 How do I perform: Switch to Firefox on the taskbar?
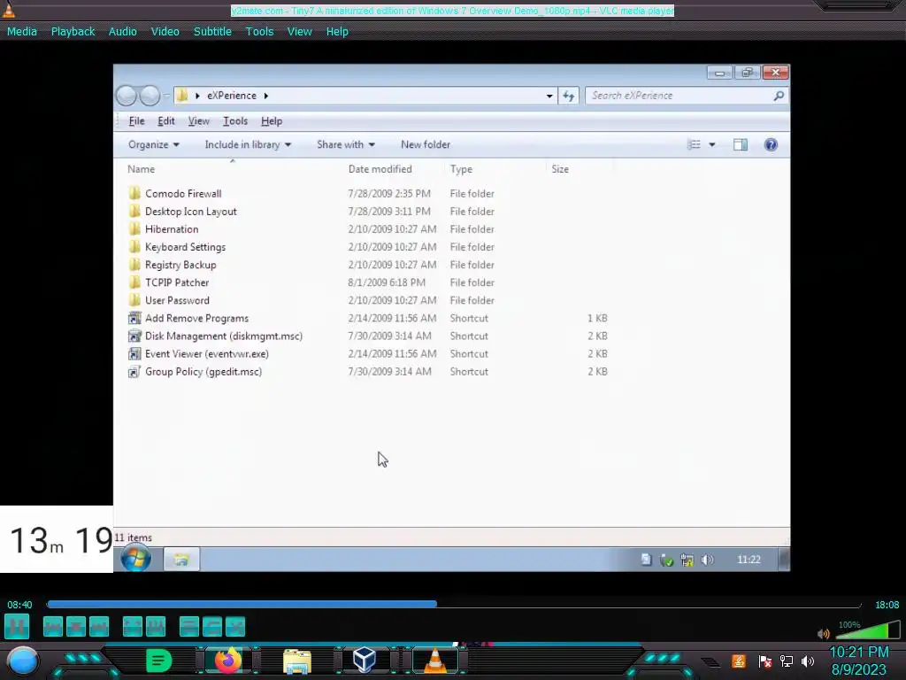pyautogui.click(x=227, y=661)
